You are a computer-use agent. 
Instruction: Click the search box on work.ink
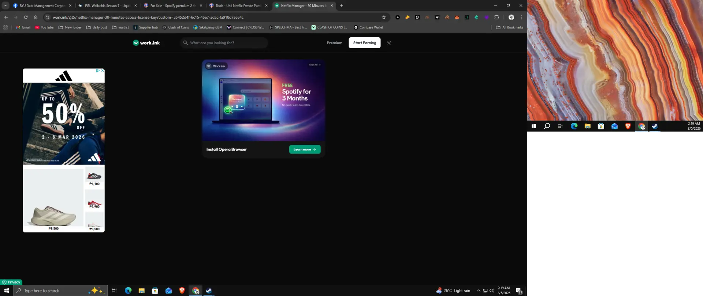coord(224,43)
